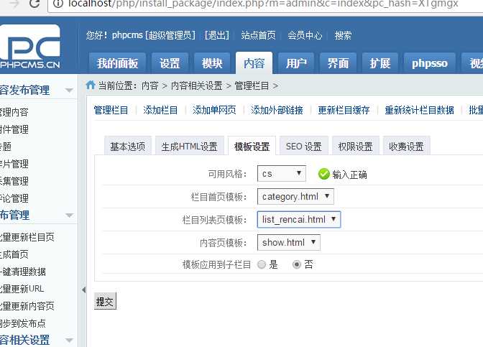Click the 搜索 link in header
The height and width of the screenshot is (347, 483).
click(343, 35)
